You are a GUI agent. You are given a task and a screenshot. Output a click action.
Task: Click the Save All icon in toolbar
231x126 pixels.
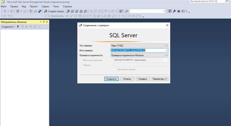[x=40, y=11]
